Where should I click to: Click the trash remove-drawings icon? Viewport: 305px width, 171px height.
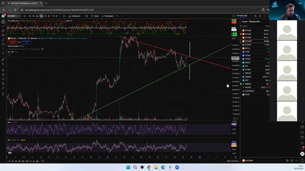point(3,94)
